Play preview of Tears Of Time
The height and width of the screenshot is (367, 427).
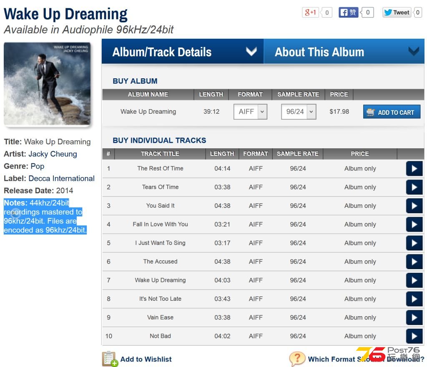pos(414,187)
